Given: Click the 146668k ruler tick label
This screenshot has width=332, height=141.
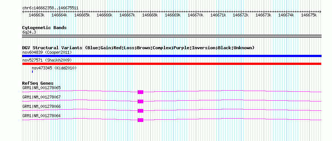Looking at the screenshot, I should click(x=150, y=15).
